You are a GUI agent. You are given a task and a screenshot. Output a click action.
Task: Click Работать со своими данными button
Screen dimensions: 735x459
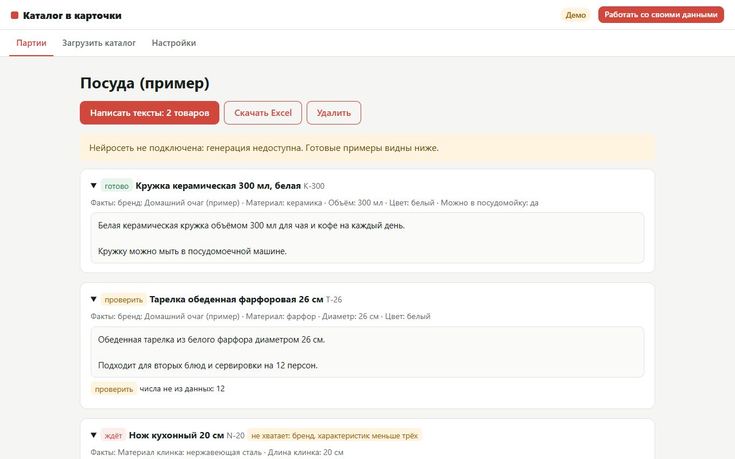[661, 15]
